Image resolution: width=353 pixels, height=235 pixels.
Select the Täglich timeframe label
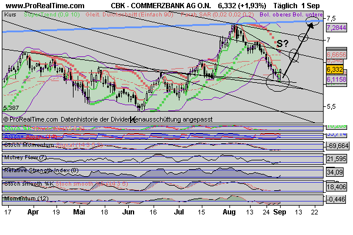click(x=285, y=6)
